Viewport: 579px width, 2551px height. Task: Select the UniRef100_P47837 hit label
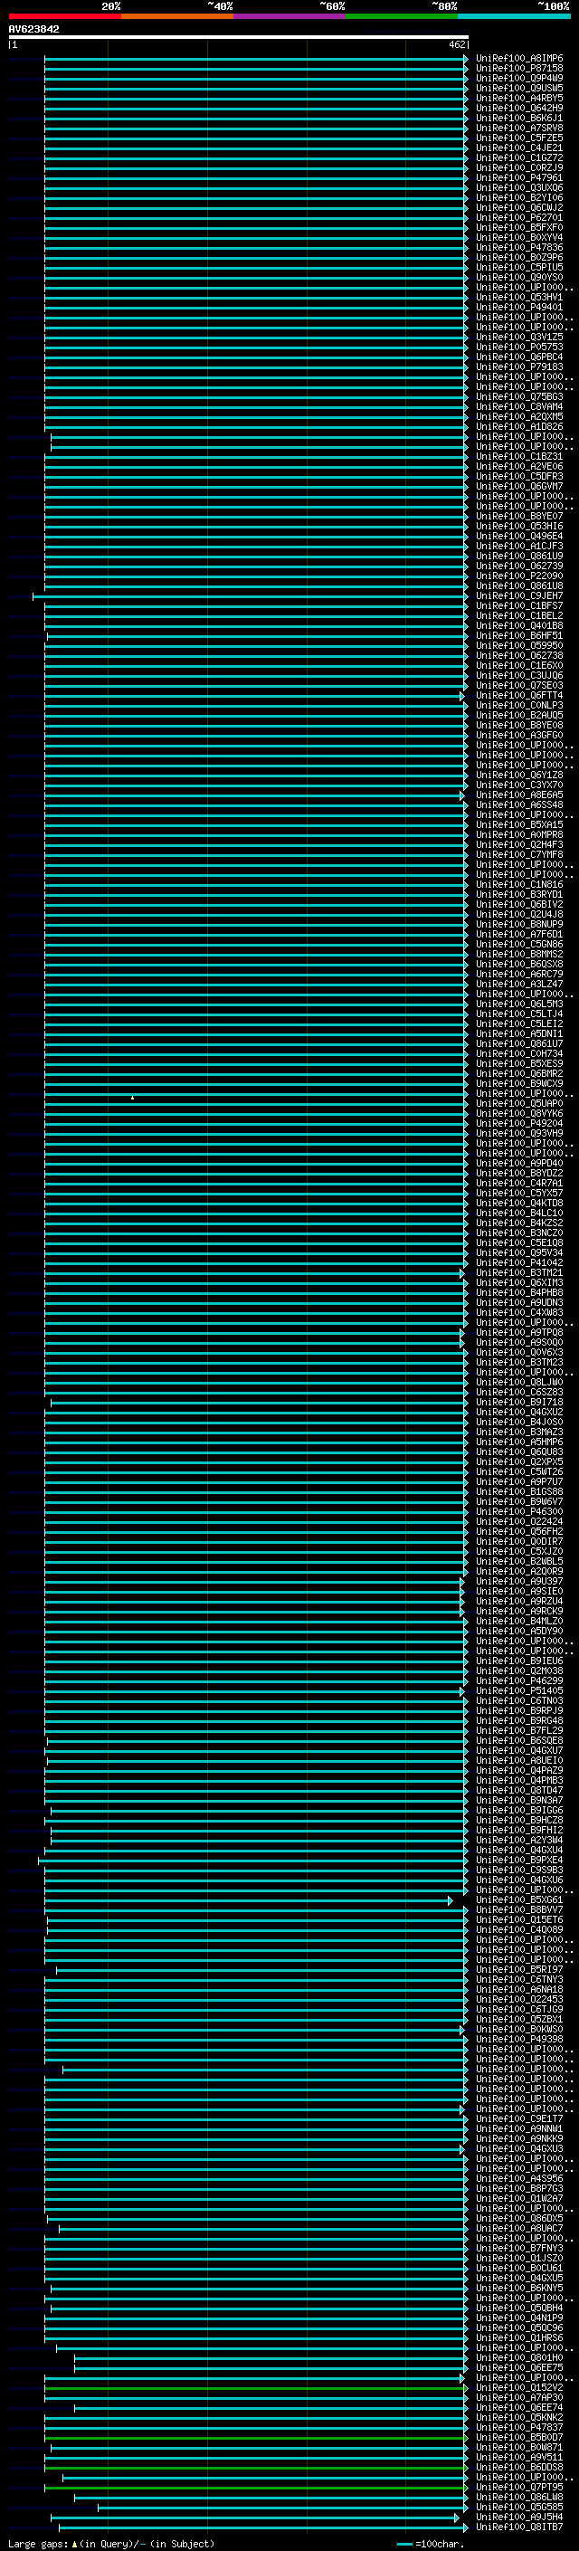click(x=519, y=2427)
